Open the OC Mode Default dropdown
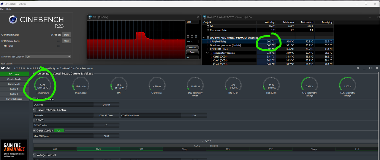Viewport: 380px width, 160px height. (x=106, y=104)
